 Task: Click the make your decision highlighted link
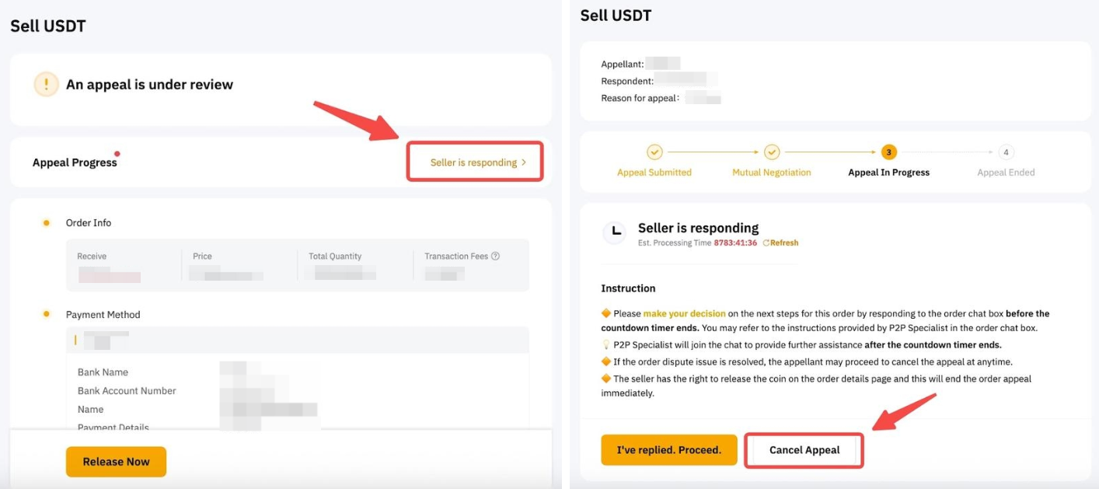[684, 314]
